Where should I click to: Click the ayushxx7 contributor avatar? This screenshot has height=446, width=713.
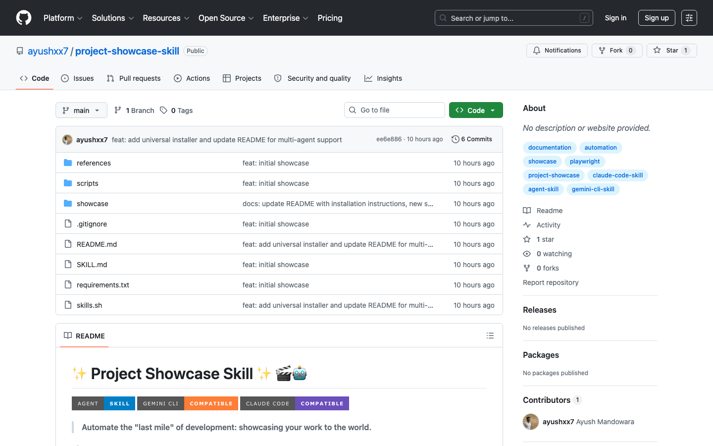tap(531, 422)
